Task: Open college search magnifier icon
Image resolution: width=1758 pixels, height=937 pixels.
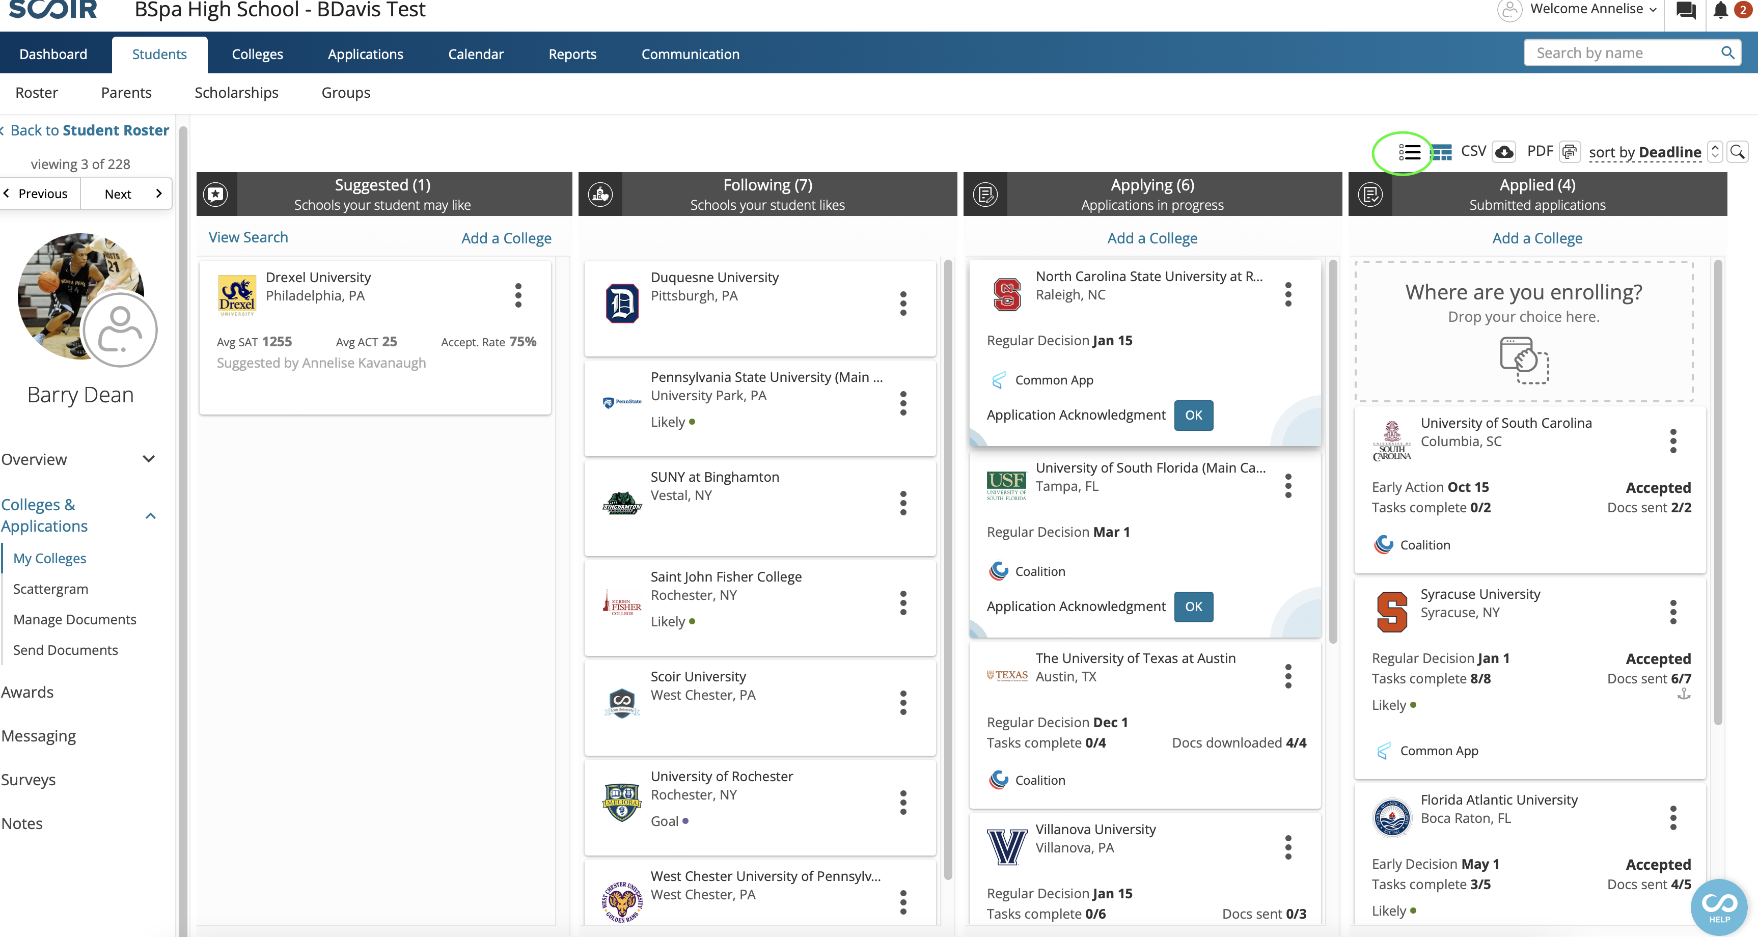Action: pyautogui.click(x=1738, y=152)
